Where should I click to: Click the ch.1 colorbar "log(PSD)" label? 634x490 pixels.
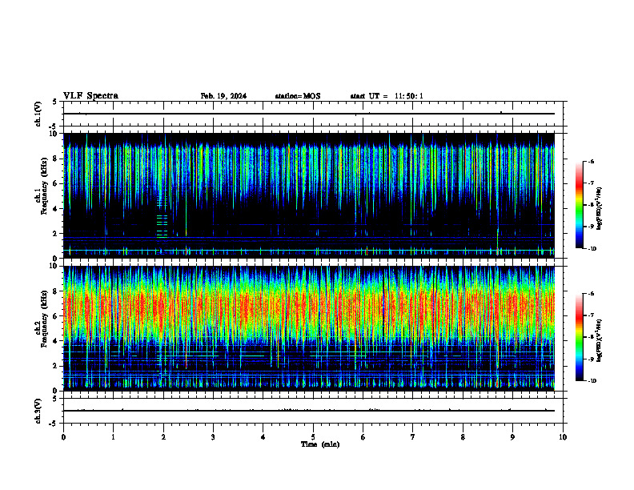point(600,208)
